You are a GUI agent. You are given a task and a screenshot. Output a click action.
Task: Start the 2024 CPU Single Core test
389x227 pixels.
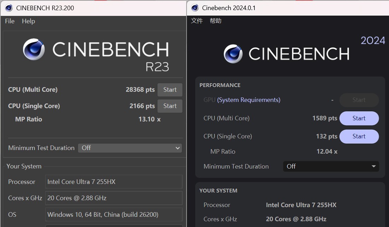pos(359,136)
